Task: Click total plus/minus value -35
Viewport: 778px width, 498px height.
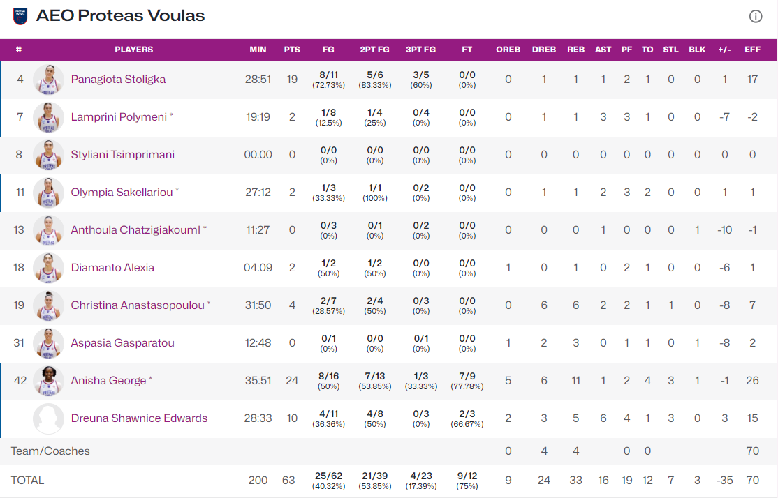Action: tap(724, 480)
